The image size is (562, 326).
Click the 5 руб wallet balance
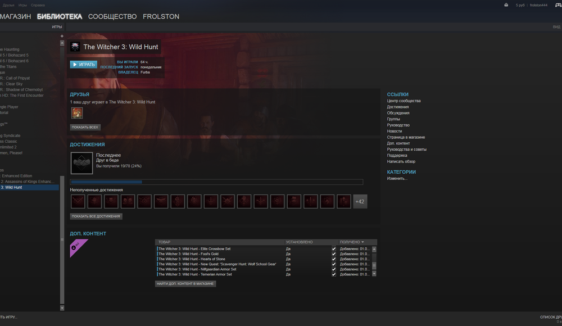tap(520, 5)
